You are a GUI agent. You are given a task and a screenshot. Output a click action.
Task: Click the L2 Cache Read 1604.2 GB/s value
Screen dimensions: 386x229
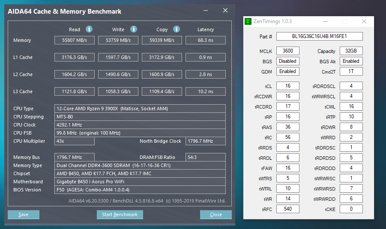click(75, 74)
